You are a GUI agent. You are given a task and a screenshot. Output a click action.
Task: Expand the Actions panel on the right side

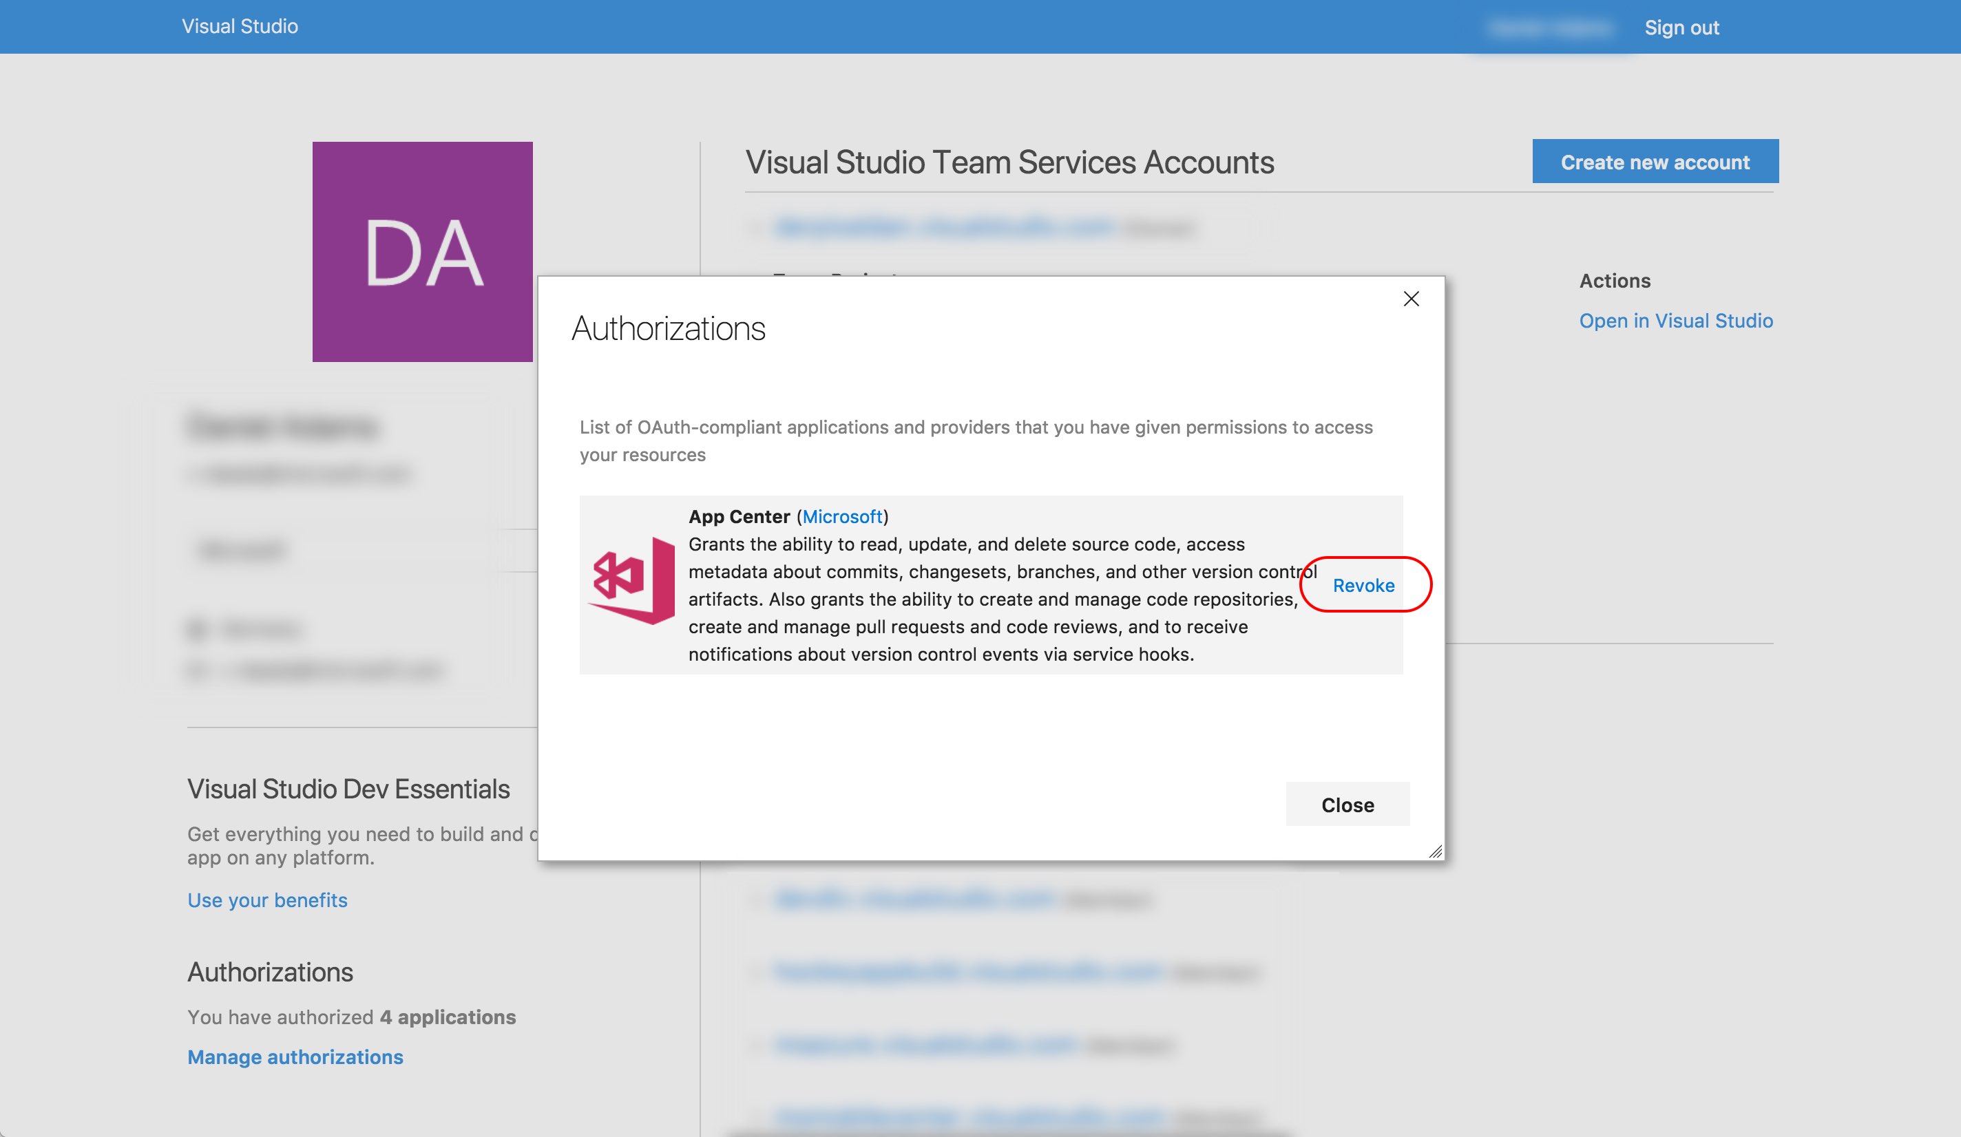tap(1614, 279)
